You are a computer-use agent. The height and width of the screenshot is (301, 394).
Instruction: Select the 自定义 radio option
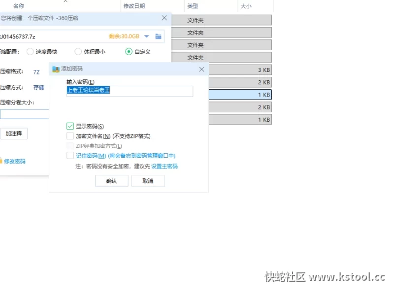tap(129, 52)
